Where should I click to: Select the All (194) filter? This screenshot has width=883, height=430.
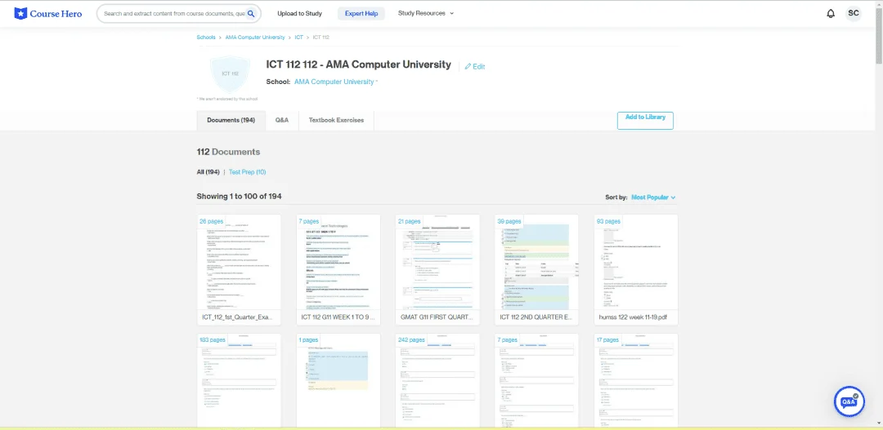point(208,172)
